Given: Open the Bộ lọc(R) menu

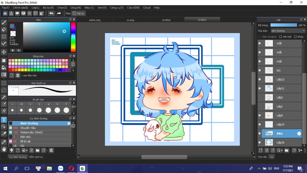Looking at the screenshot, I should click(x=48, y=8).
